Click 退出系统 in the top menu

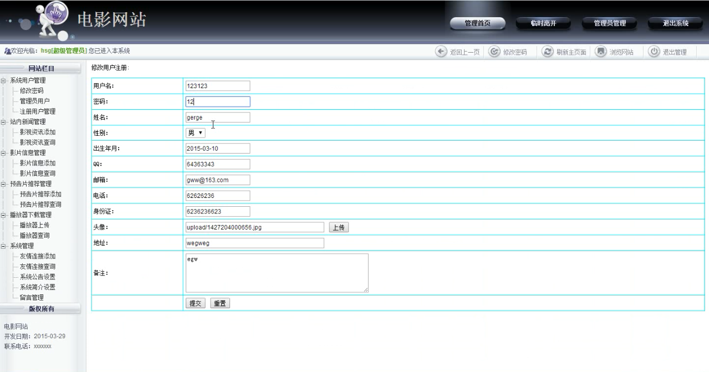click(x=676, y=23)
